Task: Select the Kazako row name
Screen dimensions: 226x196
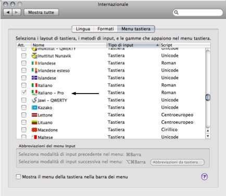Action: coord(45,108)
